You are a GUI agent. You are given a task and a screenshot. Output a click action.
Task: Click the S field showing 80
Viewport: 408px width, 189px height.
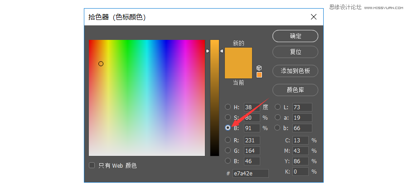252,117
